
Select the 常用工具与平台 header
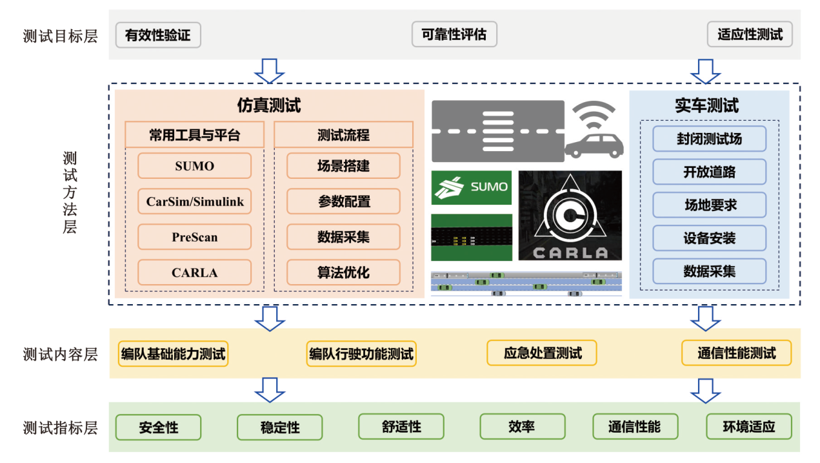[194, 135]
